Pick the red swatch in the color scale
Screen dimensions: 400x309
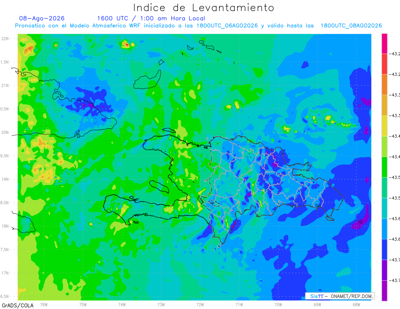pos(384,64)
